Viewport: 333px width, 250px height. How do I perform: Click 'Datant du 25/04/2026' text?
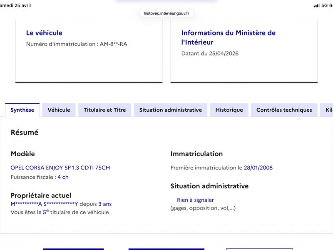[210, 53]
